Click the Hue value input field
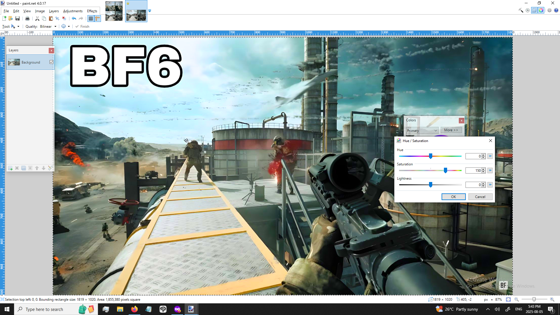This screenshot has width=560, height=315. point(473,156)
